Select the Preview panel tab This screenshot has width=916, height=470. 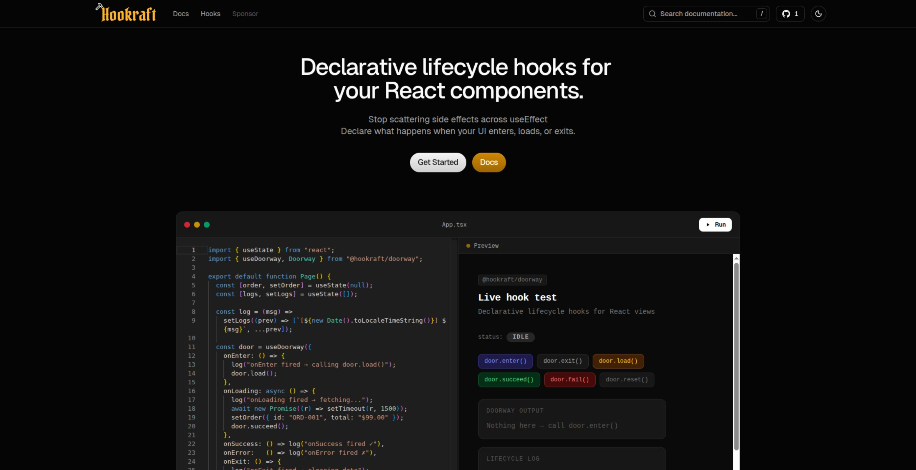click(482, 246)
